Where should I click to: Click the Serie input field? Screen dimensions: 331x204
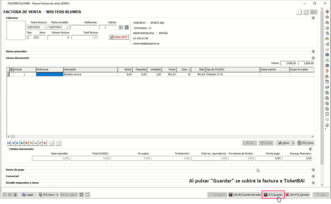click(x=40, y=37)
